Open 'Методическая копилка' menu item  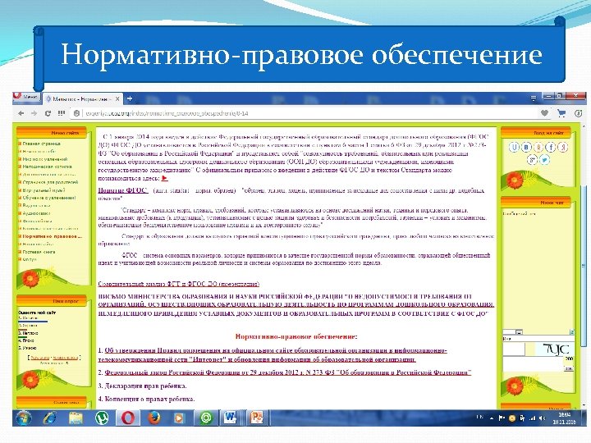[47, 167]
